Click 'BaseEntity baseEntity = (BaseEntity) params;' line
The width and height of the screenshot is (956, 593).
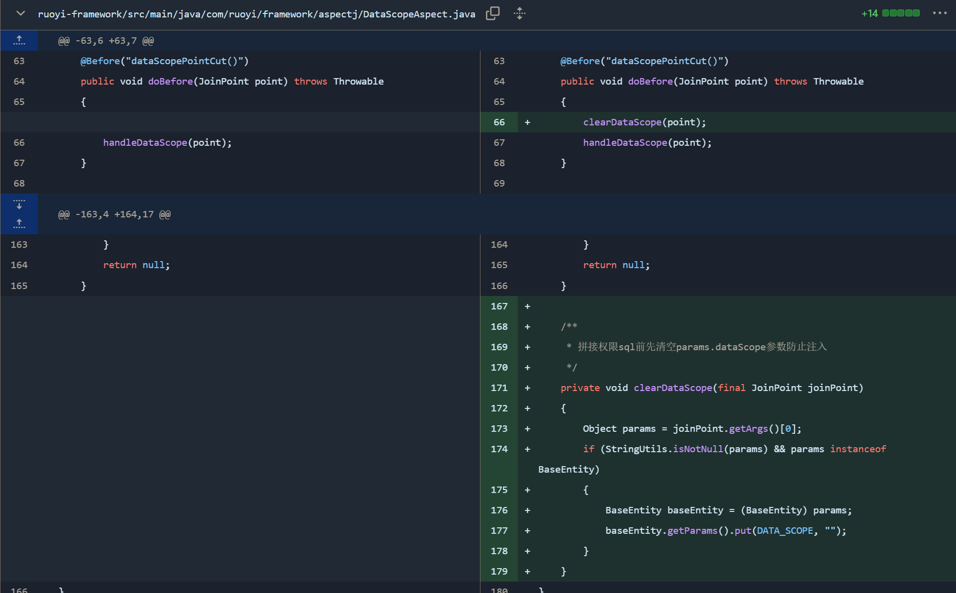729,510
